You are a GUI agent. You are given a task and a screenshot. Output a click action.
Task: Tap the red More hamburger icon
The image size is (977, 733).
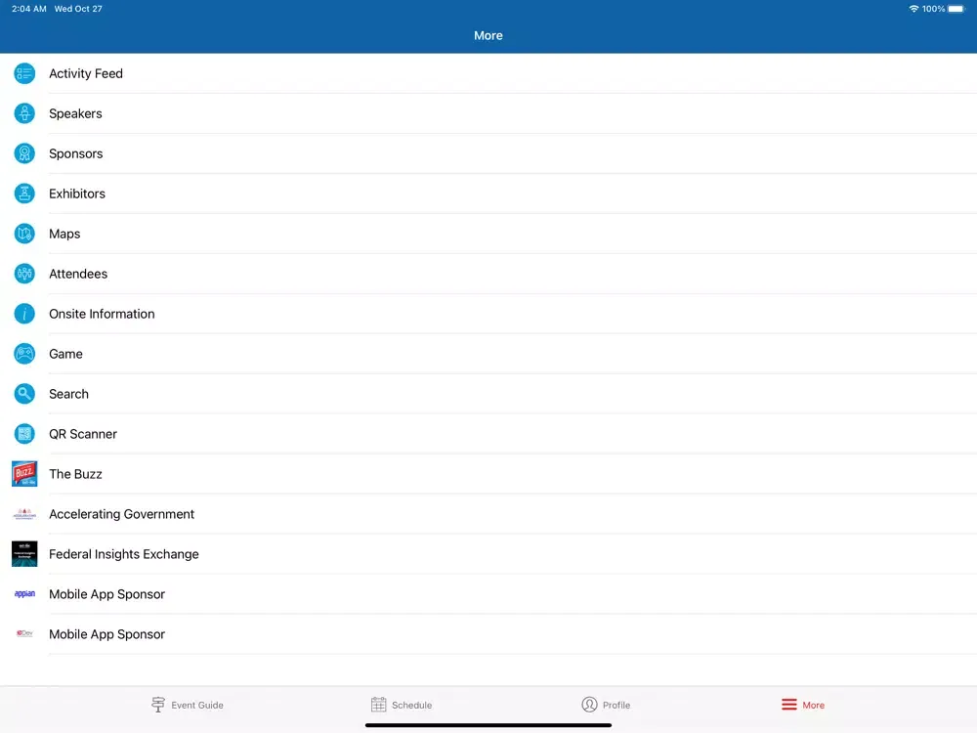788,705
